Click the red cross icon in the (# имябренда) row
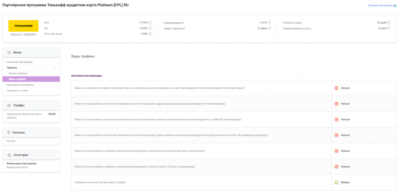The width and height of the screenshot is (399, 191). [336, 104]
